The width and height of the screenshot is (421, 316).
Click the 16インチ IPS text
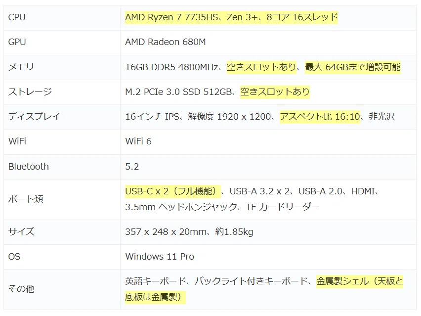152,117
